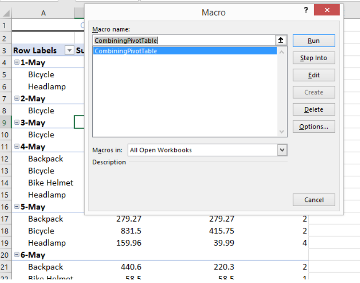Click the macro list scroll down arrow
This screenshot has height=283, width=360.
(x=282, y=132)
